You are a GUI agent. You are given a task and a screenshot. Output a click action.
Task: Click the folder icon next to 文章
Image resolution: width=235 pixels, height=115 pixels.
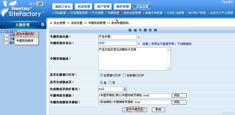point(6,36)
